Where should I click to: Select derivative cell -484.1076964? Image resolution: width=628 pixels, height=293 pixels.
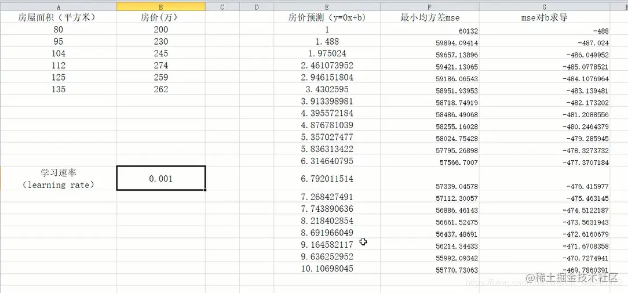tap(545, 77)
